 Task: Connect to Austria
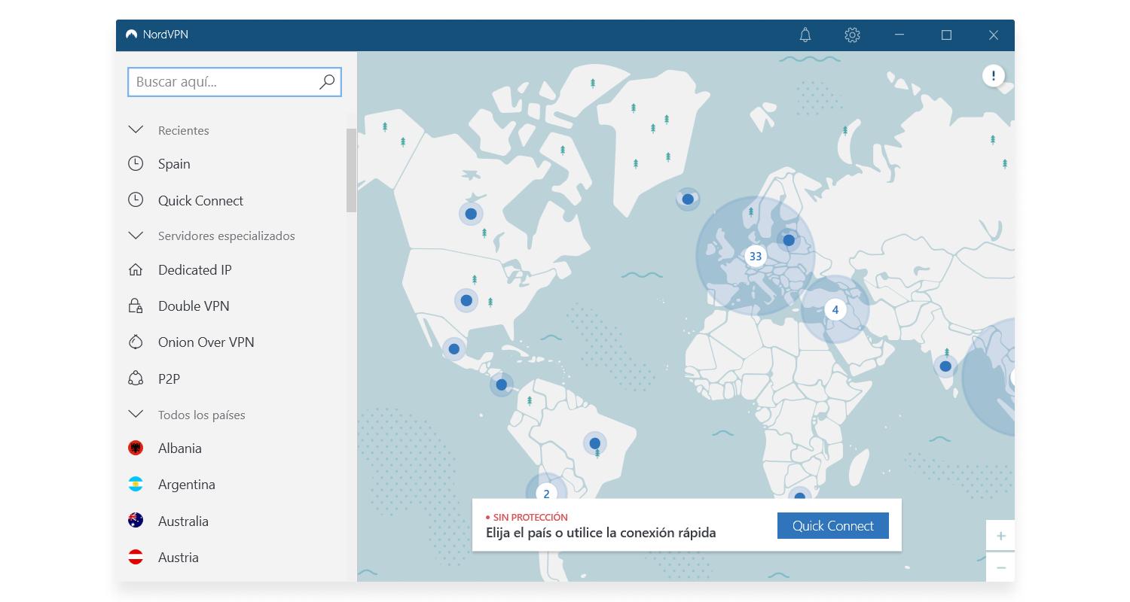(x=178, y=557)
